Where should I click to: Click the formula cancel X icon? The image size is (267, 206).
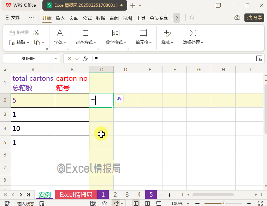click(69, 58)
